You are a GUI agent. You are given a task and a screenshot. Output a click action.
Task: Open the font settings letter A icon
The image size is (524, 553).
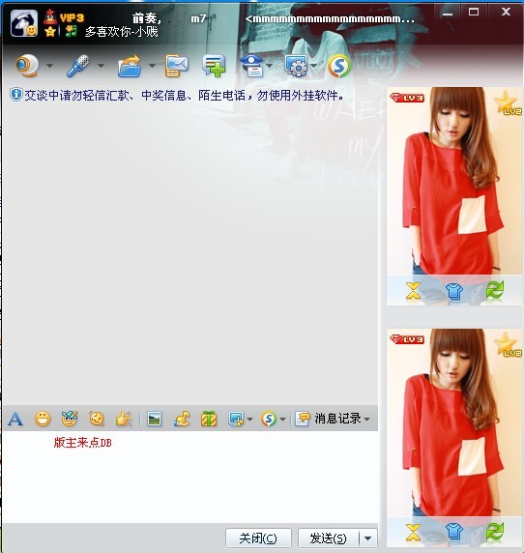point(15,419)
